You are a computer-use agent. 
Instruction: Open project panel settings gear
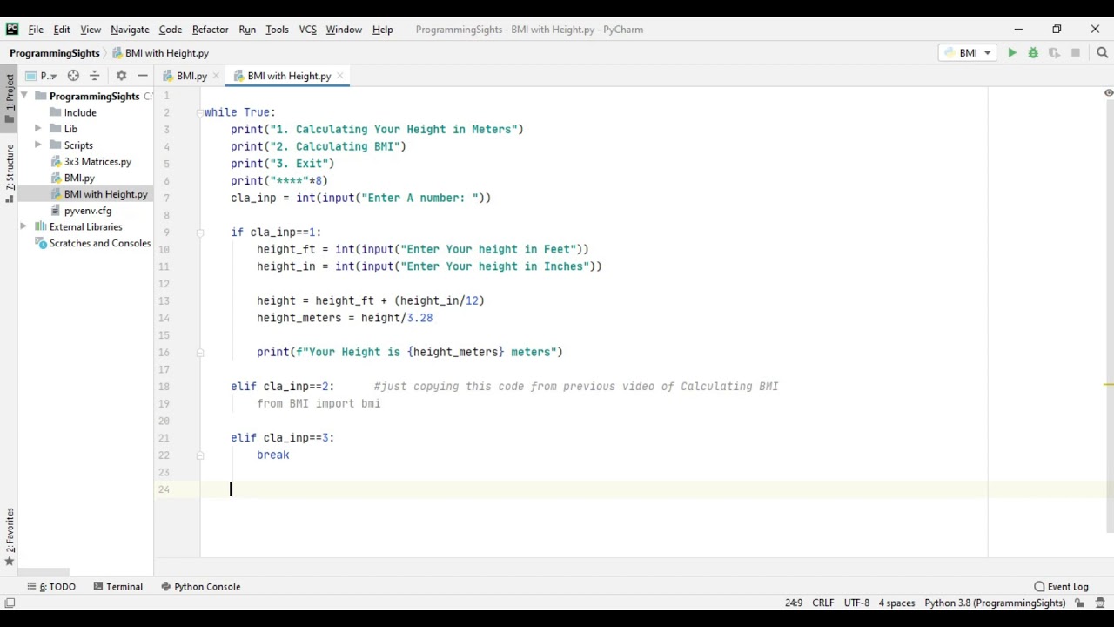coord(121,76)
